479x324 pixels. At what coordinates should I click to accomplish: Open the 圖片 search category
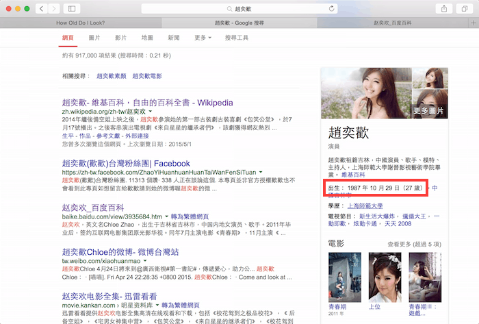click(x=94, y=38)
